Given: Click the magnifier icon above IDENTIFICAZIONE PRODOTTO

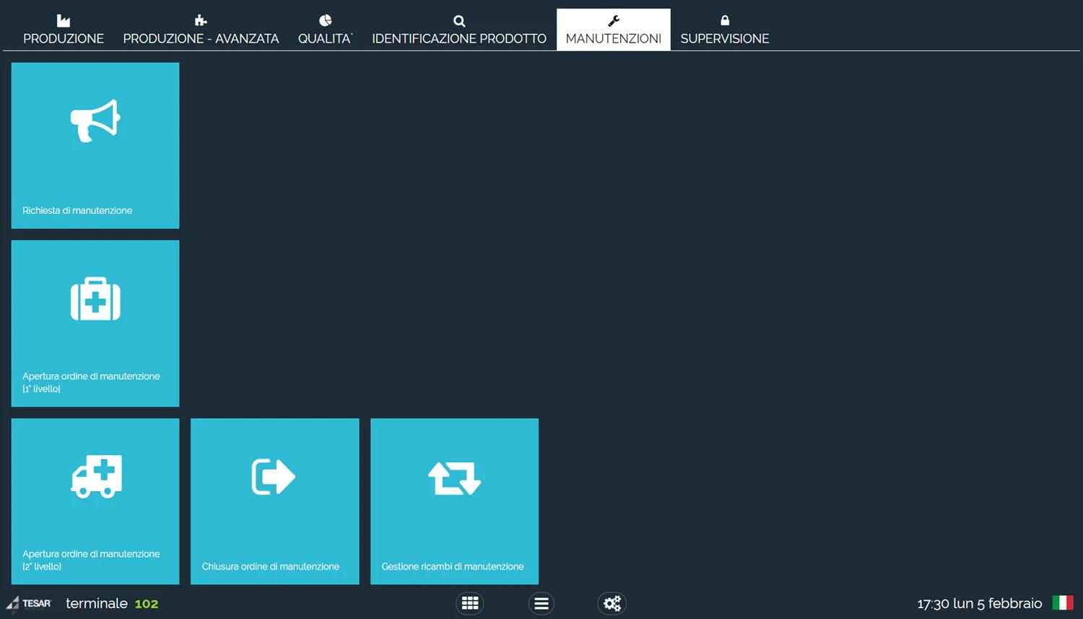Looking at the screenshot, I should [459, 21].
